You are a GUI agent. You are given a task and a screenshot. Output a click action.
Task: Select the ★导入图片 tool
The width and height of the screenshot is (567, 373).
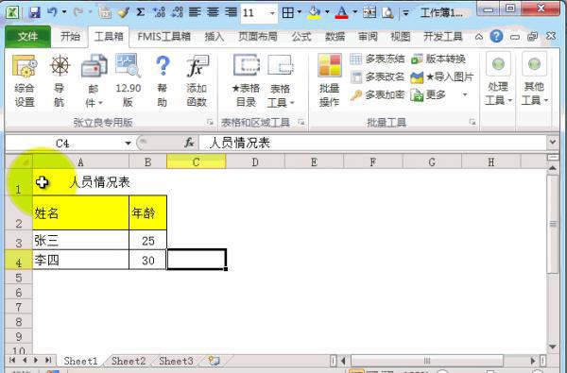tap(417, 77)
